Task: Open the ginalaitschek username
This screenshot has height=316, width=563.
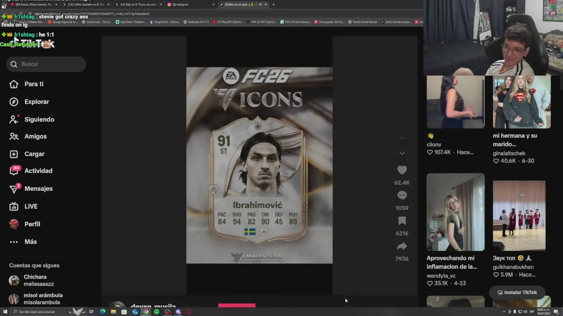Action: click(509, 154)
